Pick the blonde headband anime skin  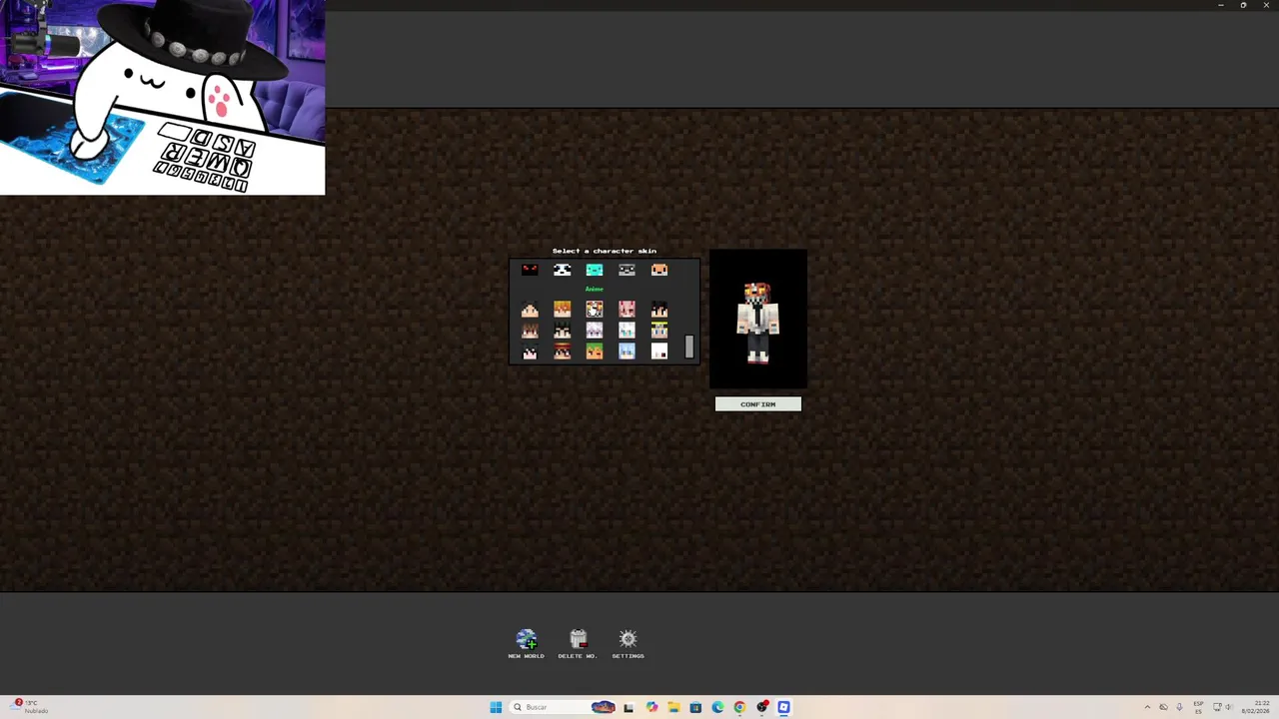(659, 331)
